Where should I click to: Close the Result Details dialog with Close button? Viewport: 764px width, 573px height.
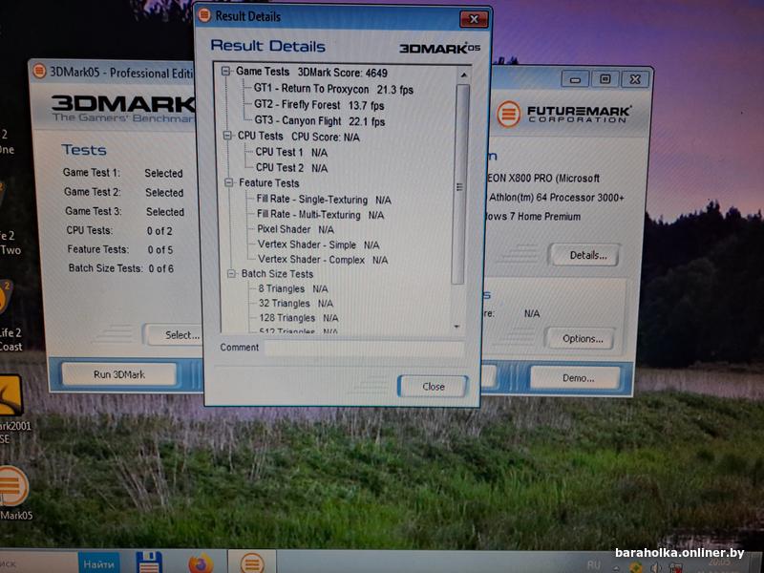pyautogui.click(x=434, y=387)
